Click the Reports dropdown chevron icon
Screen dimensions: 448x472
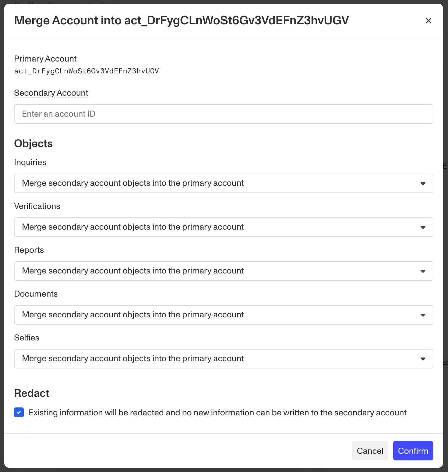click(423, 271)
